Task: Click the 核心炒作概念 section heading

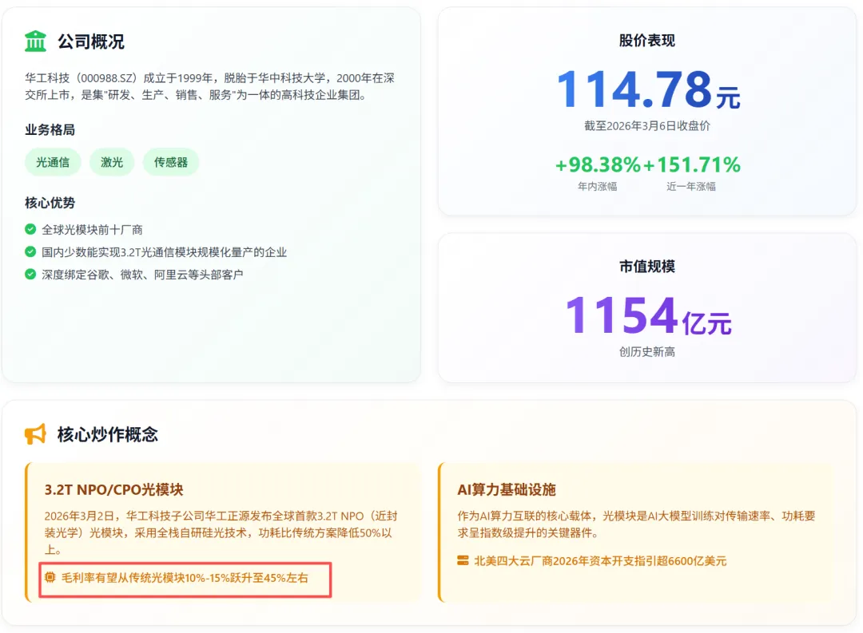Action: coord(108,434)
